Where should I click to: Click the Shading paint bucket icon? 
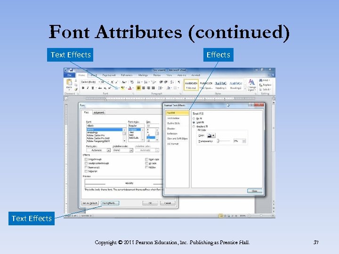click(169, 88)
